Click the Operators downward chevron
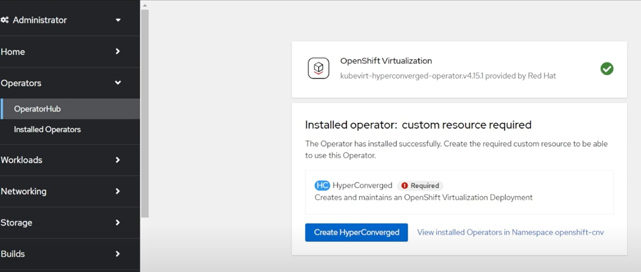Viewport: 641px width, 272px height. 118,83
